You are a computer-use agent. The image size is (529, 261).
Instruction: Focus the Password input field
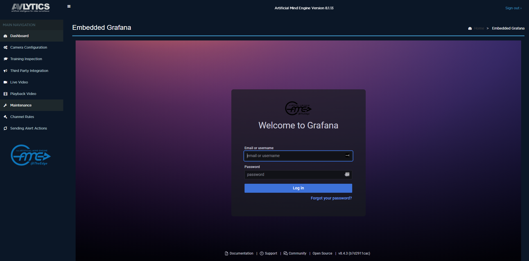pyautogui.click(x=298, y=175)
